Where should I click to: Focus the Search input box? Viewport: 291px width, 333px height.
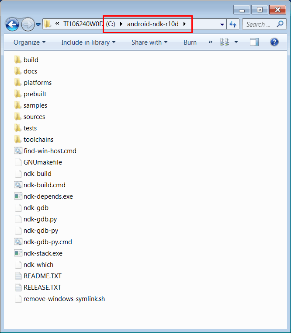[x=264, y=25]
